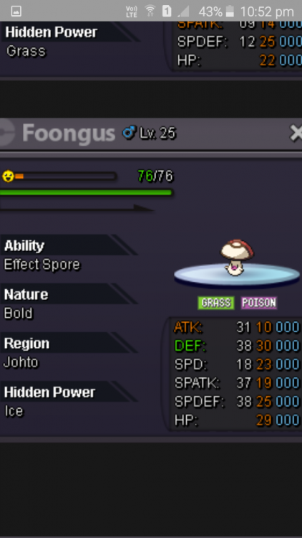The image size is (302, 538).
Task: Tap the Foongus mushroom sprite
Action: tap(236, 258)
